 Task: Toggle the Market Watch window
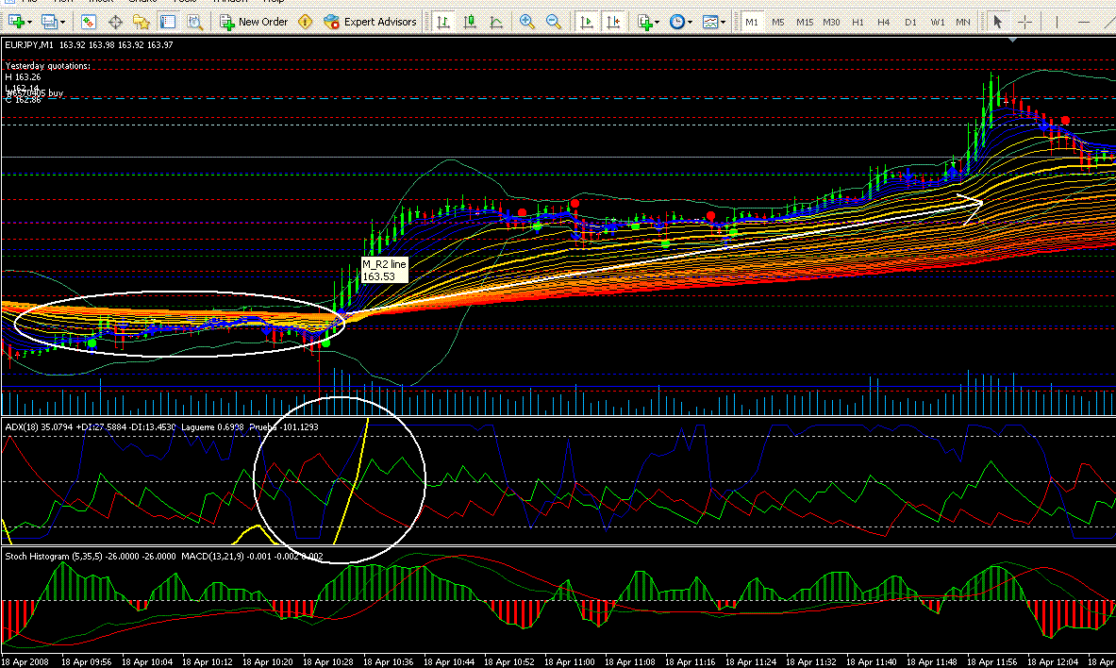[x=89, y=22]
